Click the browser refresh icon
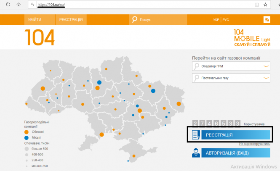Screen dimensions: 280x171 [x=8, y=5]
